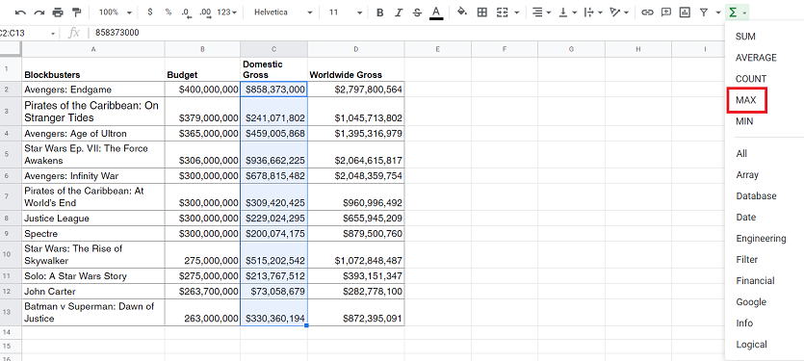Click the Print icon
This screenshot has width=804, height=361.
point(58,13)
